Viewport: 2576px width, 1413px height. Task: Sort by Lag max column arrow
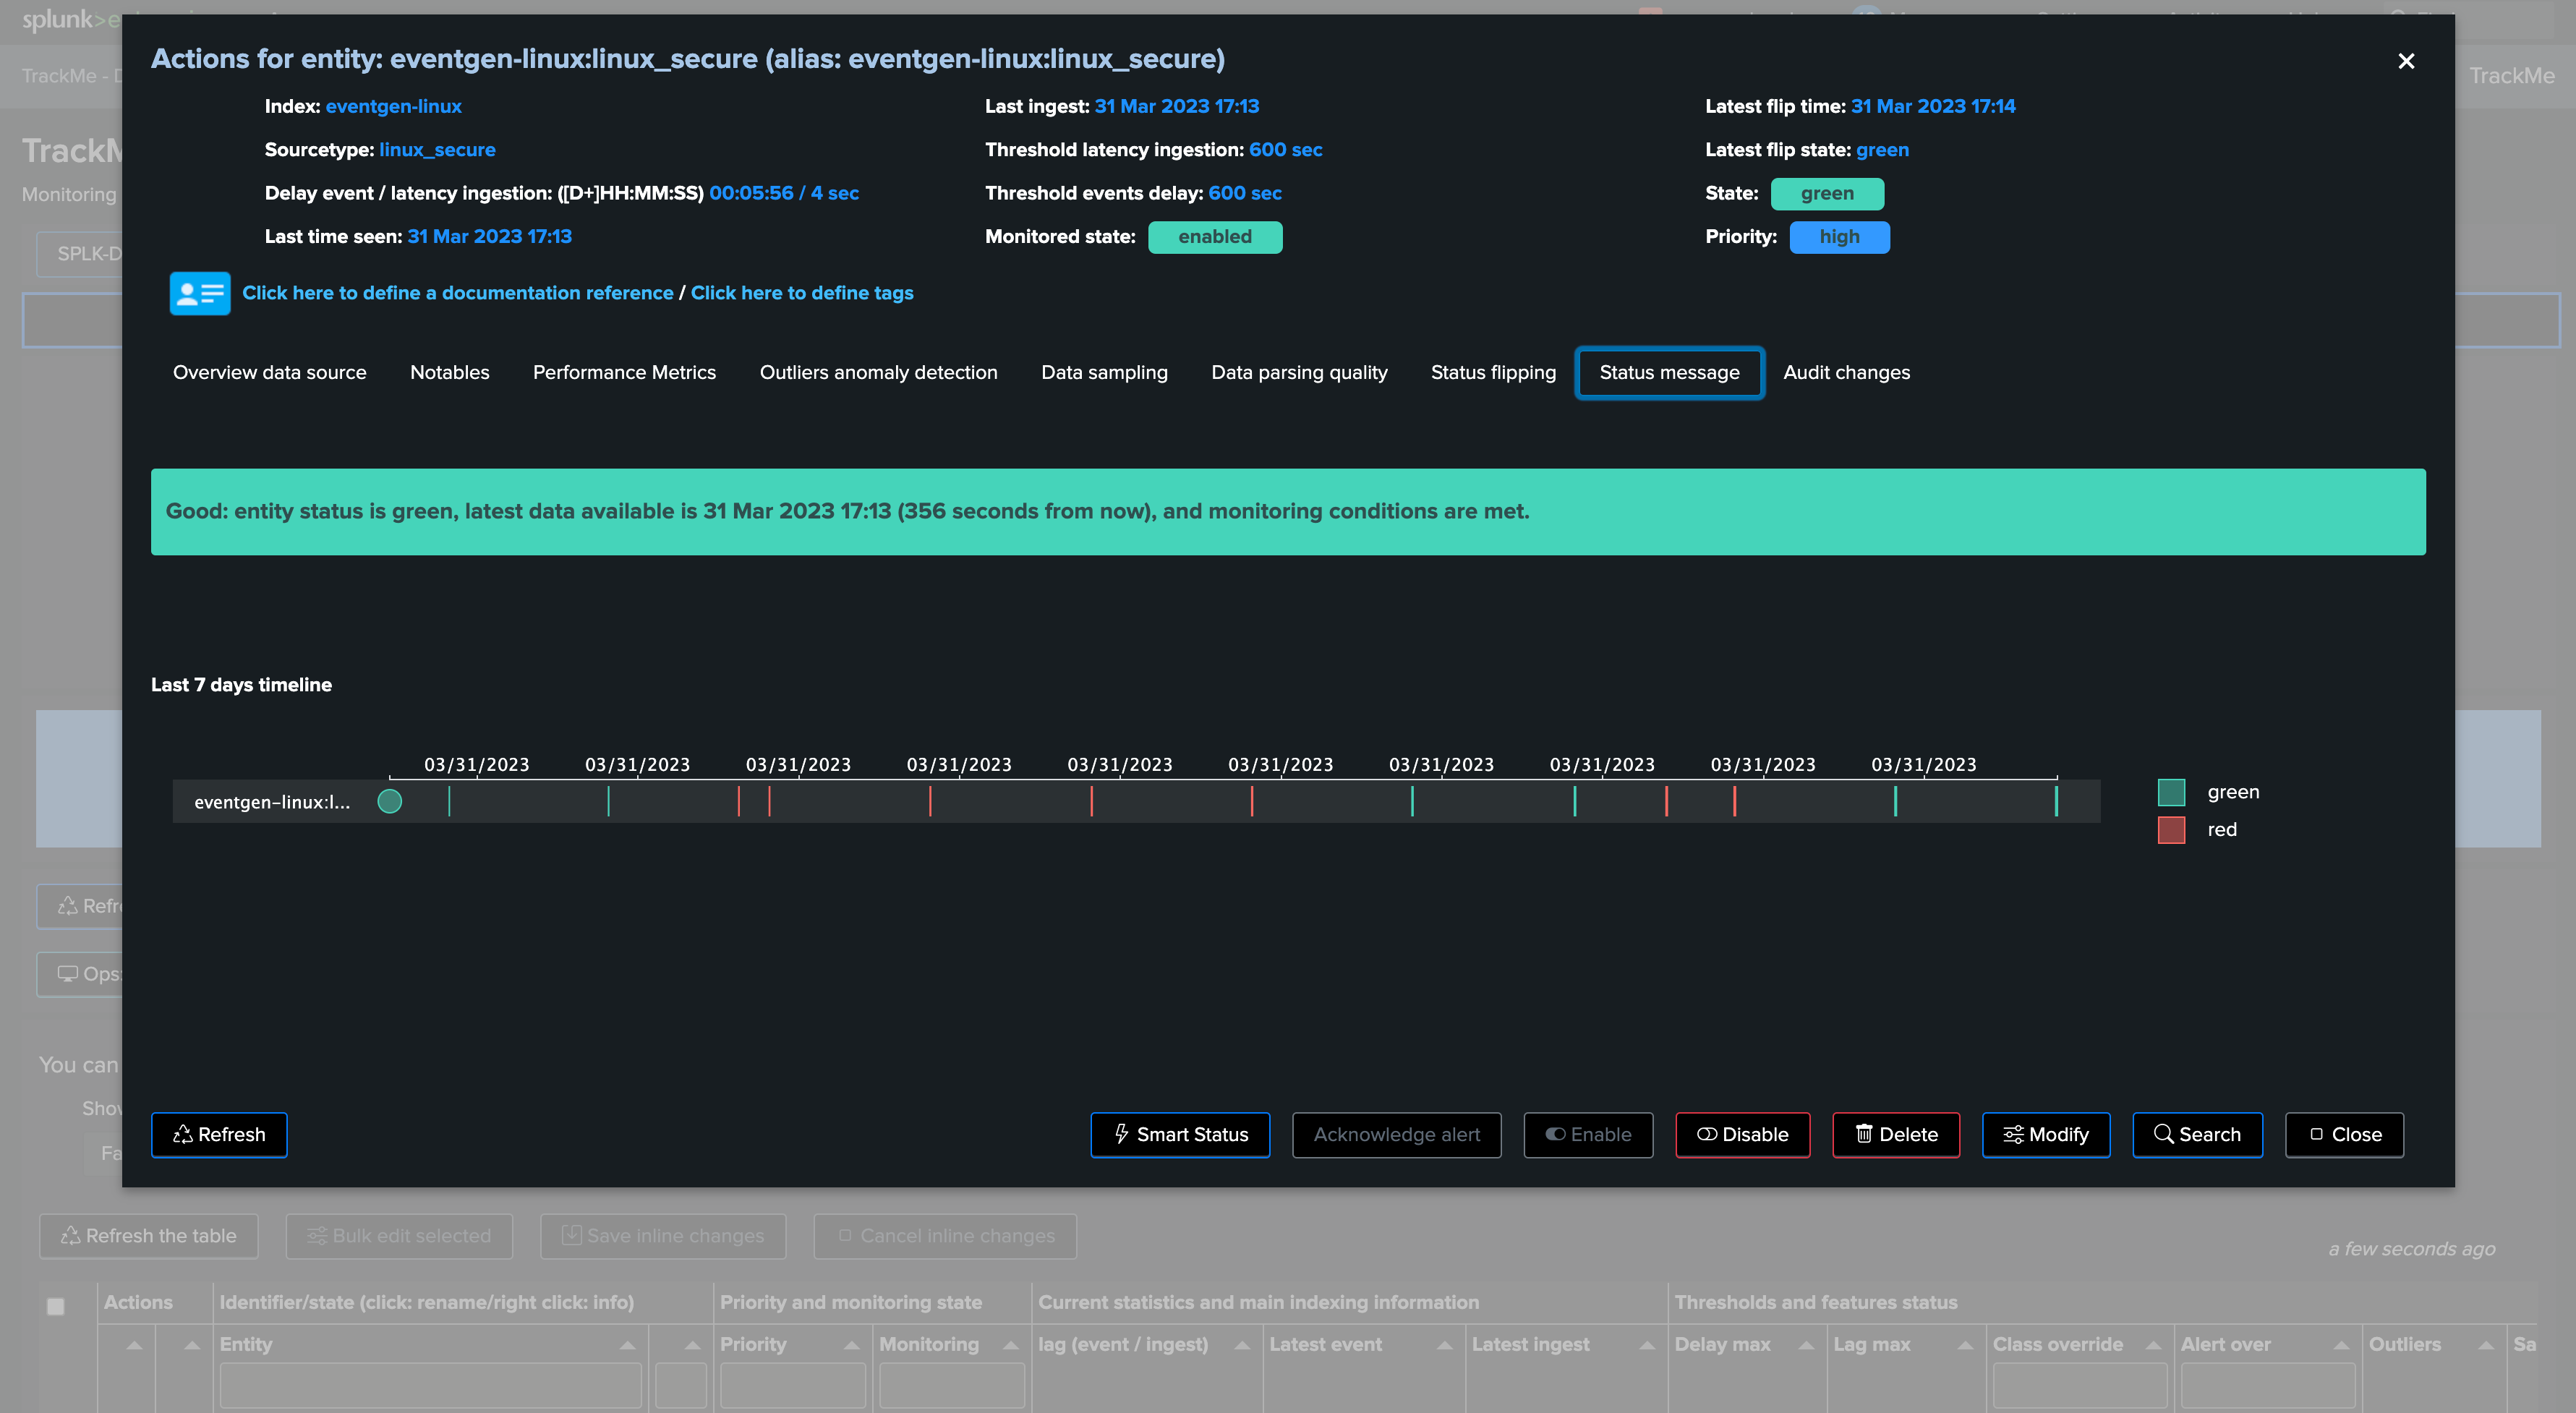click(x=1965, y=1345)
